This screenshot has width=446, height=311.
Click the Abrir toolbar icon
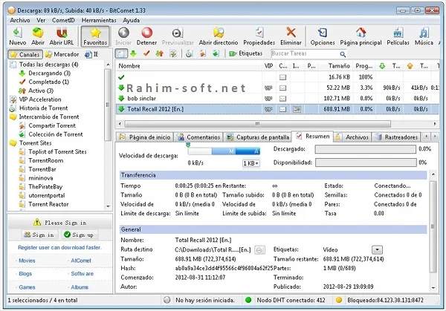click(38, 36)
